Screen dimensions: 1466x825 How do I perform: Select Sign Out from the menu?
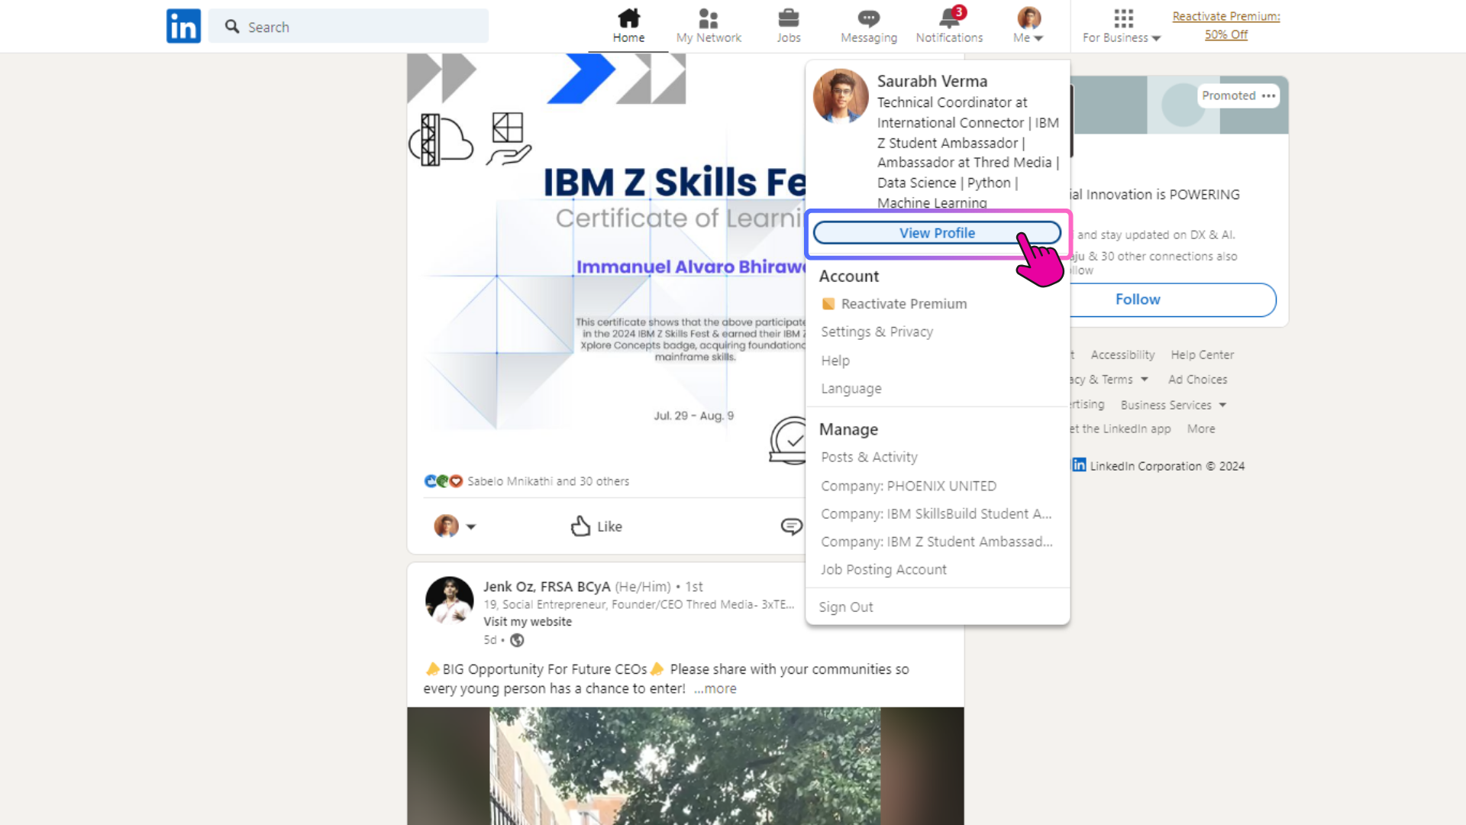click(x=846, y=607)
